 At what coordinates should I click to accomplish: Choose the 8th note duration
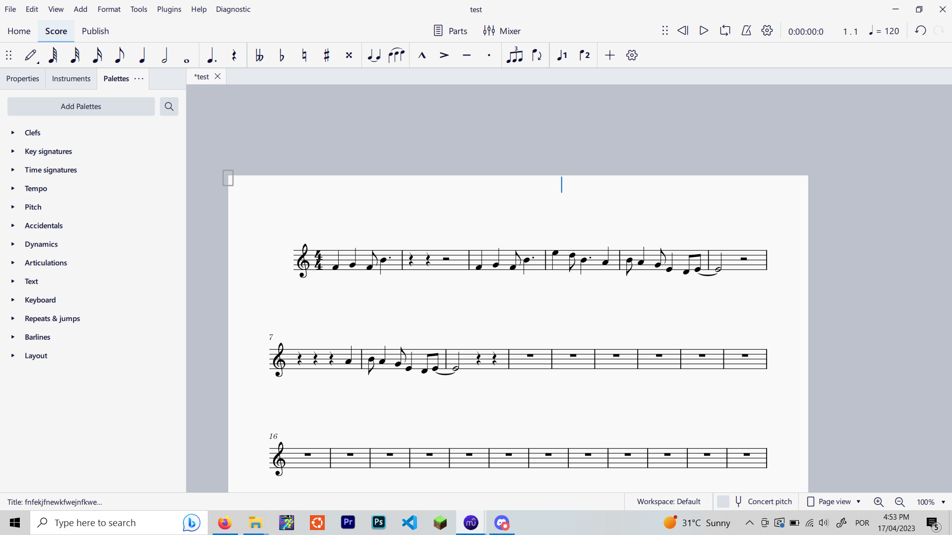(x=119, y=55)
